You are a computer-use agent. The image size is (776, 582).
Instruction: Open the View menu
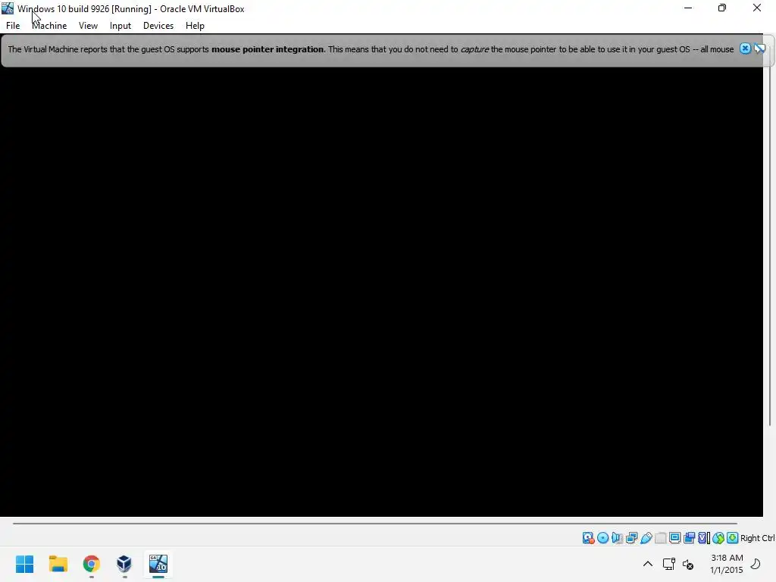click(88, 26)
